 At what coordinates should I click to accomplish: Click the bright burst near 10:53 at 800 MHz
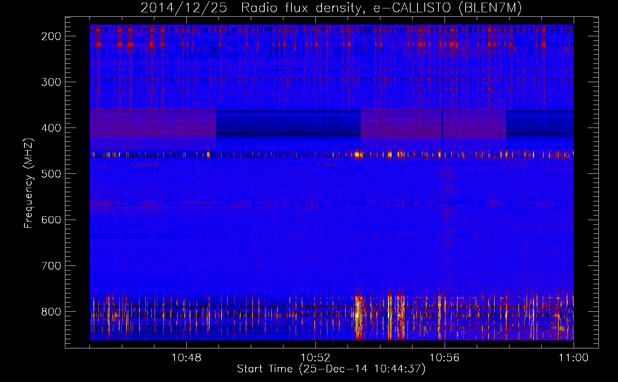click(359, 317)
